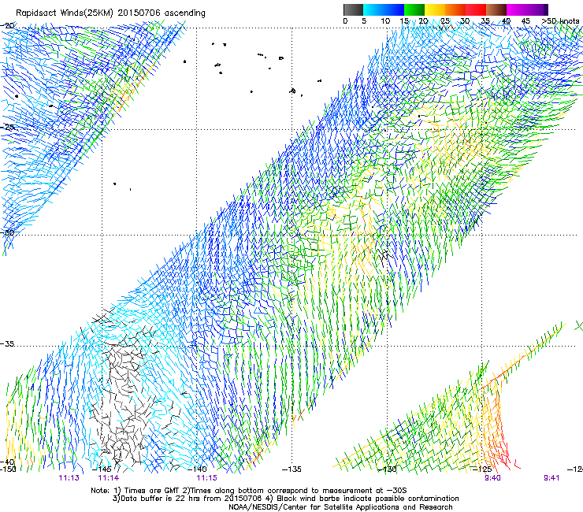The height and width of the screenshot is (512, 583).
Task: Click the '>50 knots' legend label
Action: pyautogui.click(x=560, y=20)
